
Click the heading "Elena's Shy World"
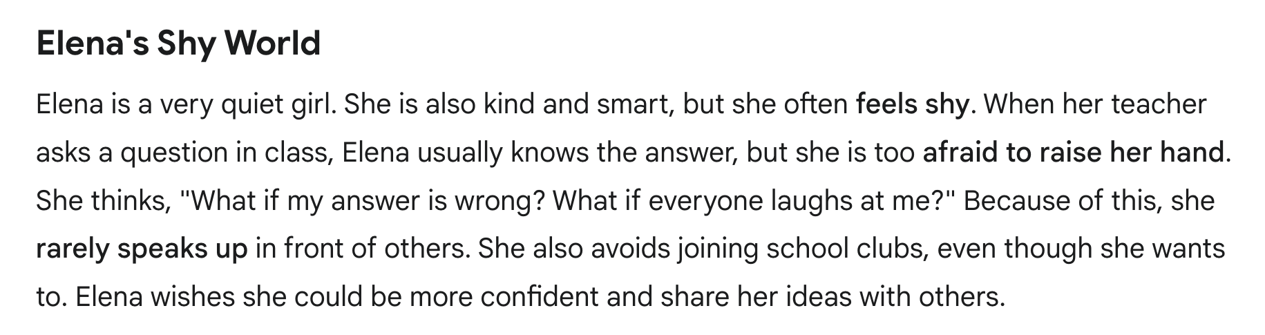178,45
